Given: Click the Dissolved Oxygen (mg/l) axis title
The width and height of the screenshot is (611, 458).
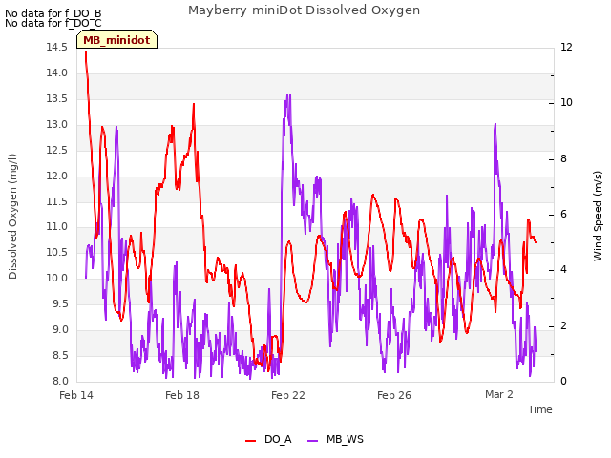Looking at the screenshot, I should pos(12,217).
